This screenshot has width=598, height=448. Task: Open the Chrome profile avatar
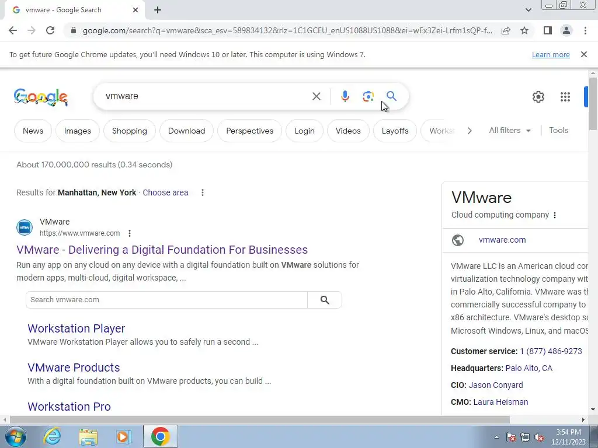(x=566, y=30)
